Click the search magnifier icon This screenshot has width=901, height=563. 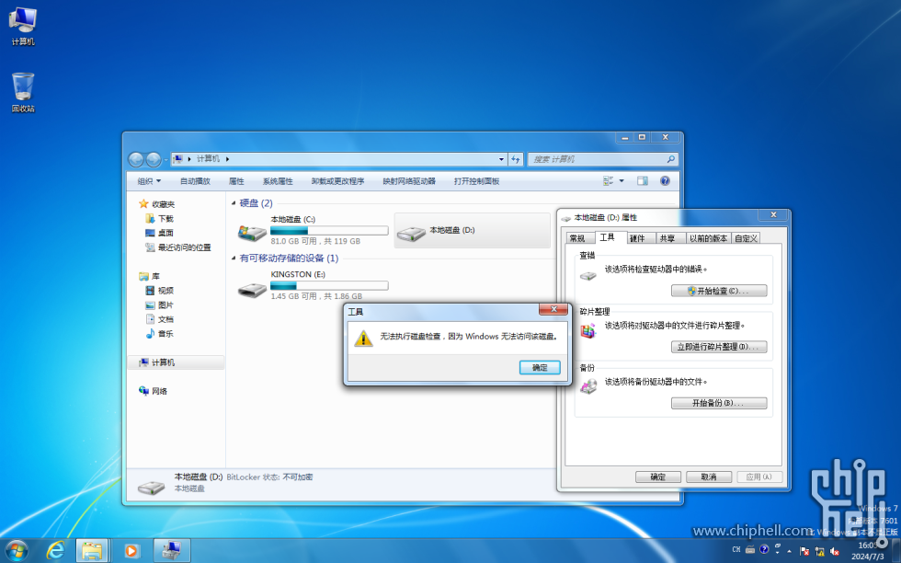670,159
